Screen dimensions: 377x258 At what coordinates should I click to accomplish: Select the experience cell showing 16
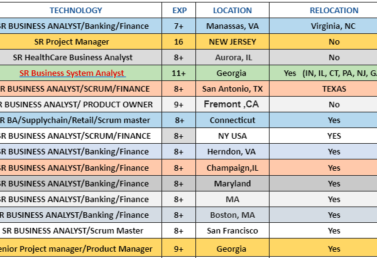tap(178, 41)
